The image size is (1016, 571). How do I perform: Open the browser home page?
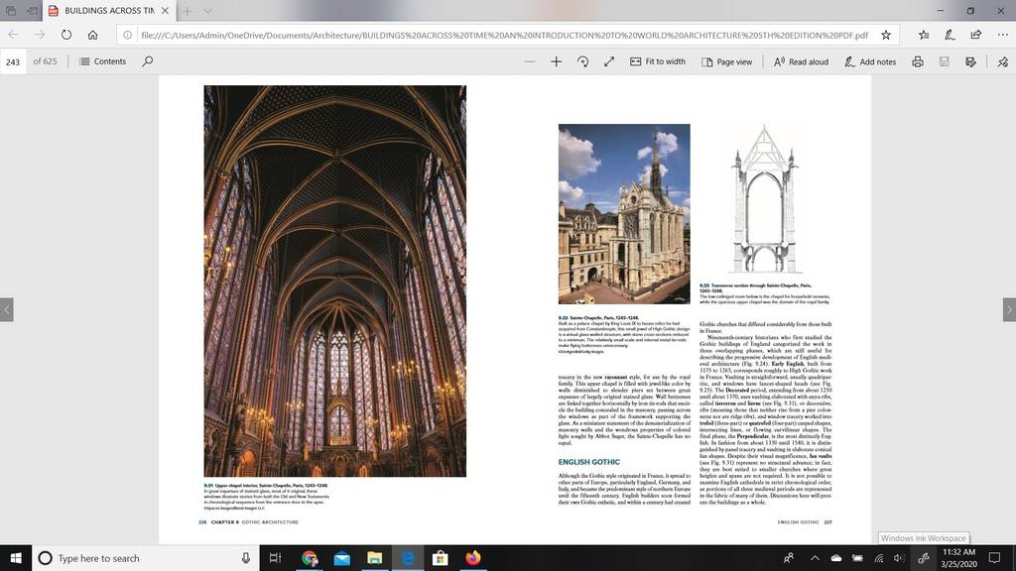(92, 35)
